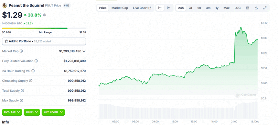Add PNUT to Portfolio

44,41
